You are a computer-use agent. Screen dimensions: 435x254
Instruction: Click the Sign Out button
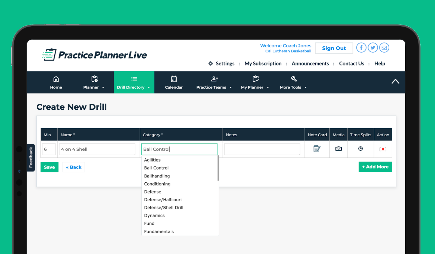(x=334, y=48)
